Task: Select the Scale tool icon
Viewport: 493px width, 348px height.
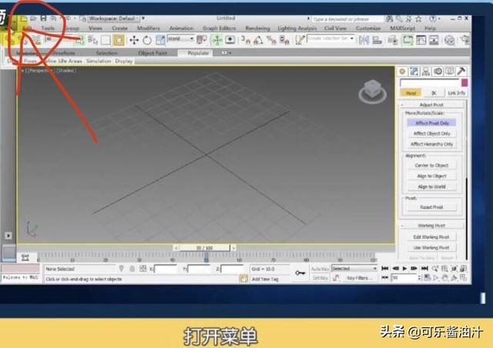Action: pos(160,40)
